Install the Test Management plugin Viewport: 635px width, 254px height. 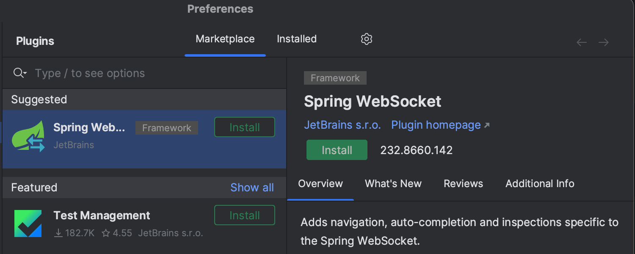click(x=245, y=215)
